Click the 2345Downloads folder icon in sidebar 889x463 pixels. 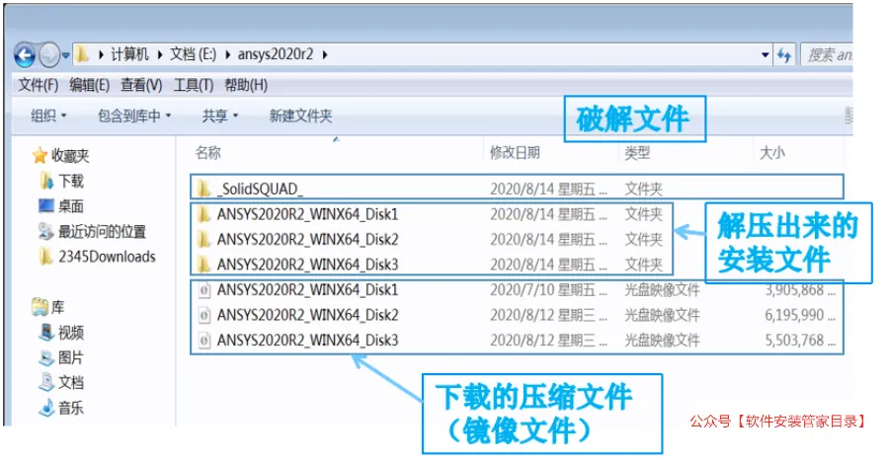[45, 257]
